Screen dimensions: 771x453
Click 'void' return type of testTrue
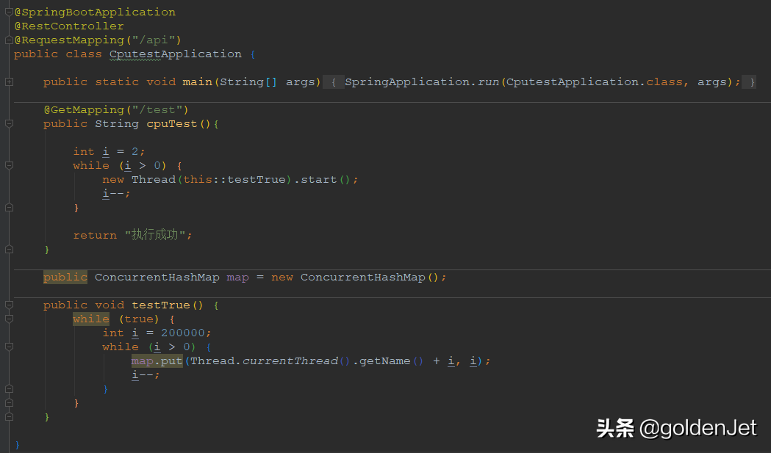pos(110,305)
